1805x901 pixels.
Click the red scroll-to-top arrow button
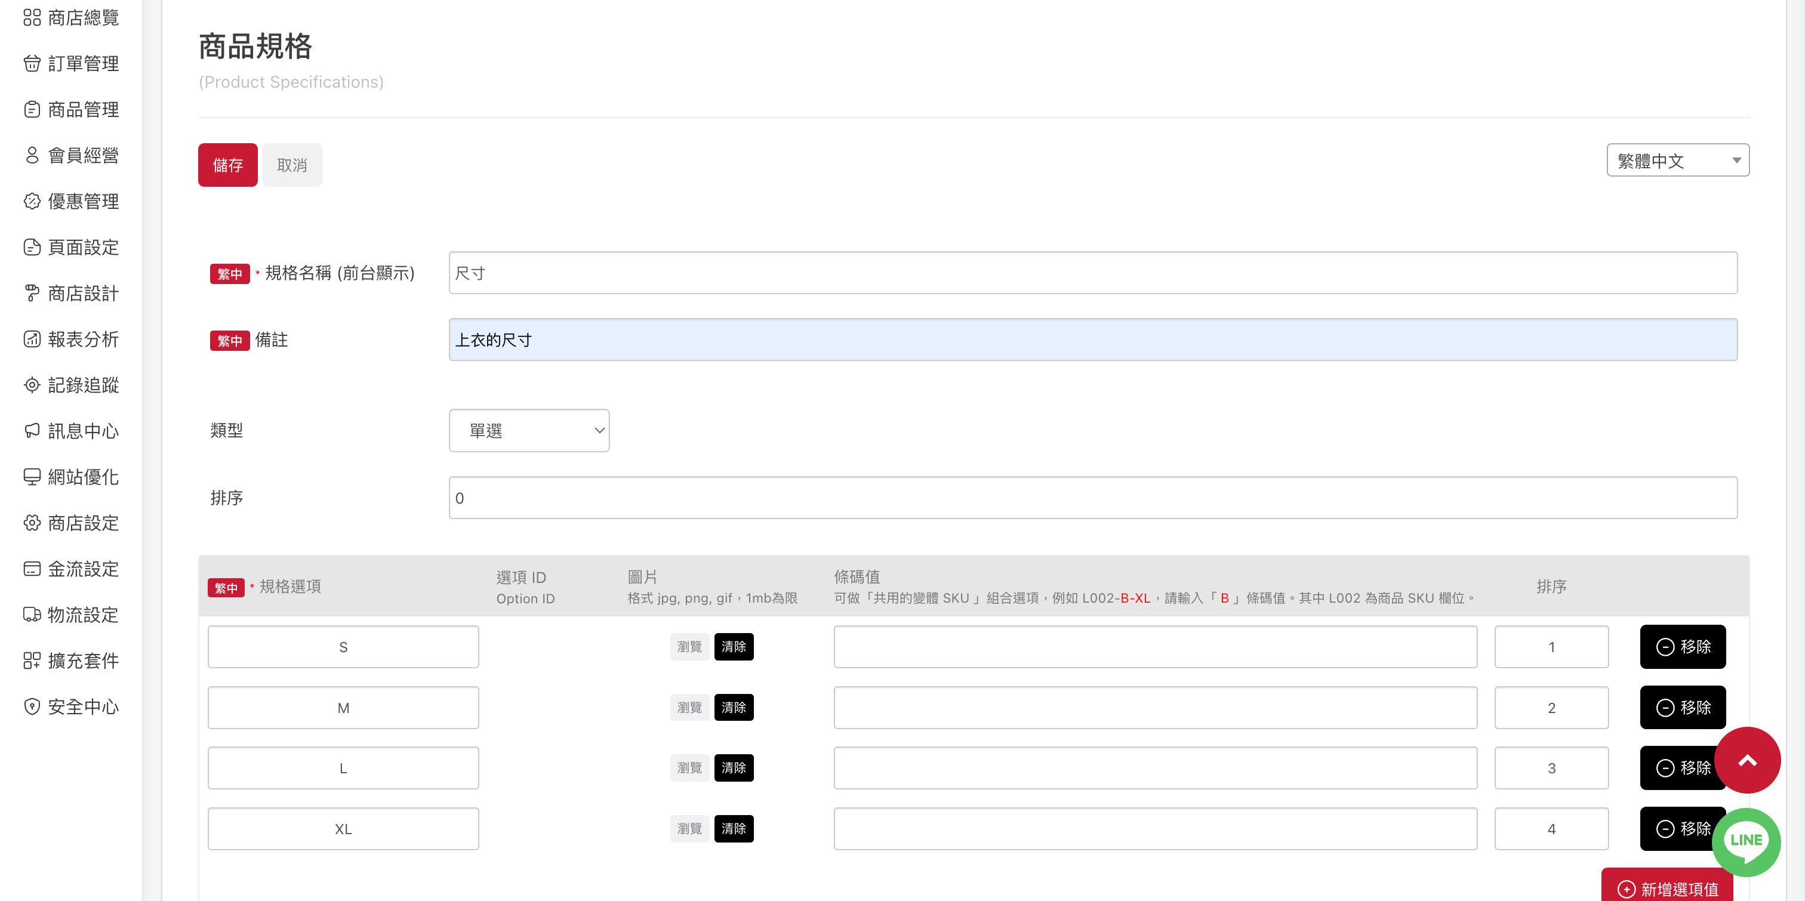[1747, 760]
